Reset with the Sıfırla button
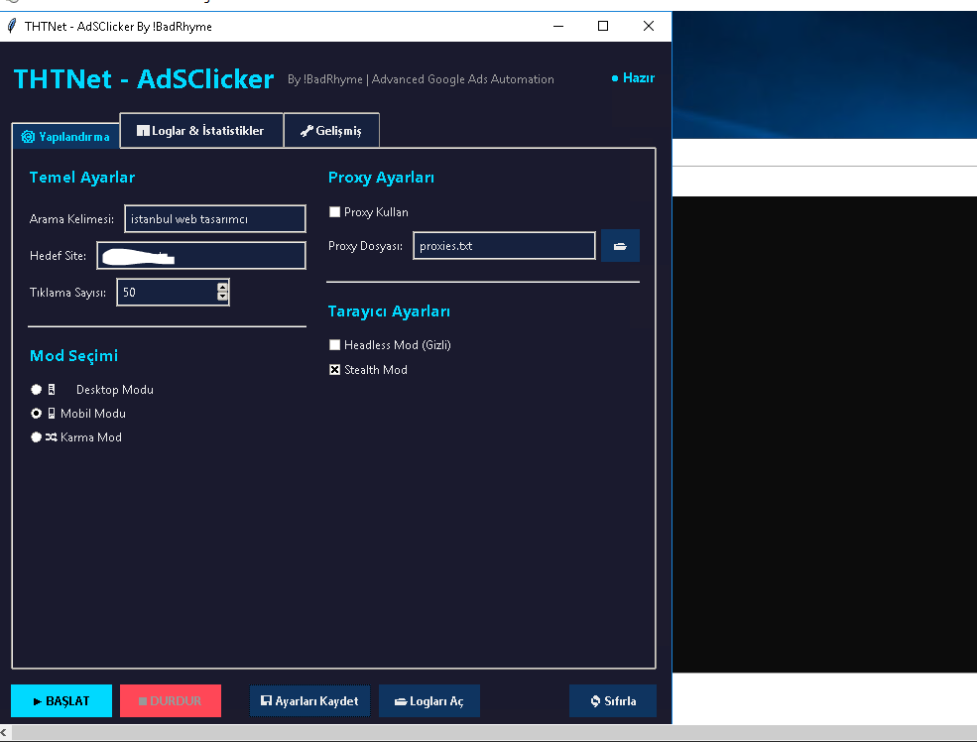 coord(613,701)
